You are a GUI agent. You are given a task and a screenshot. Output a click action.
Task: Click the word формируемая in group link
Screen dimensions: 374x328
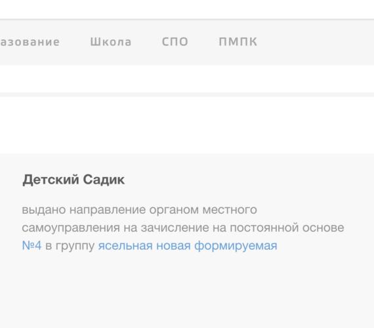click(x=236, y=246)
